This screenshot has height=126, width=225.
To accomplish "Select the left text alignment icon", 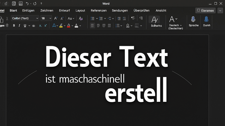I will pos(92,26).
